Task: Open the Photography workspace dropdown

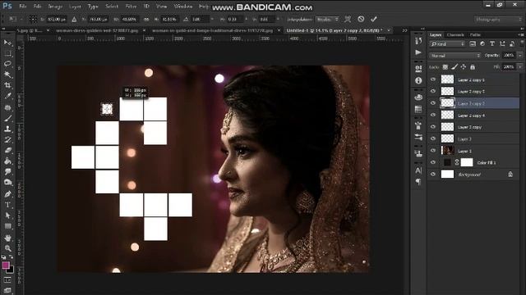Action: 498,20
